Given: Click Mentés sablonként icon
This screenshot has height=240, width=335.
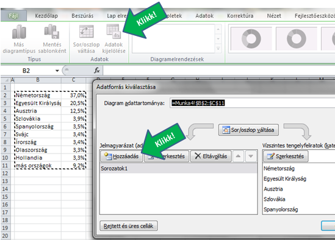Looking at the screenshot, I should click(52, 39).
